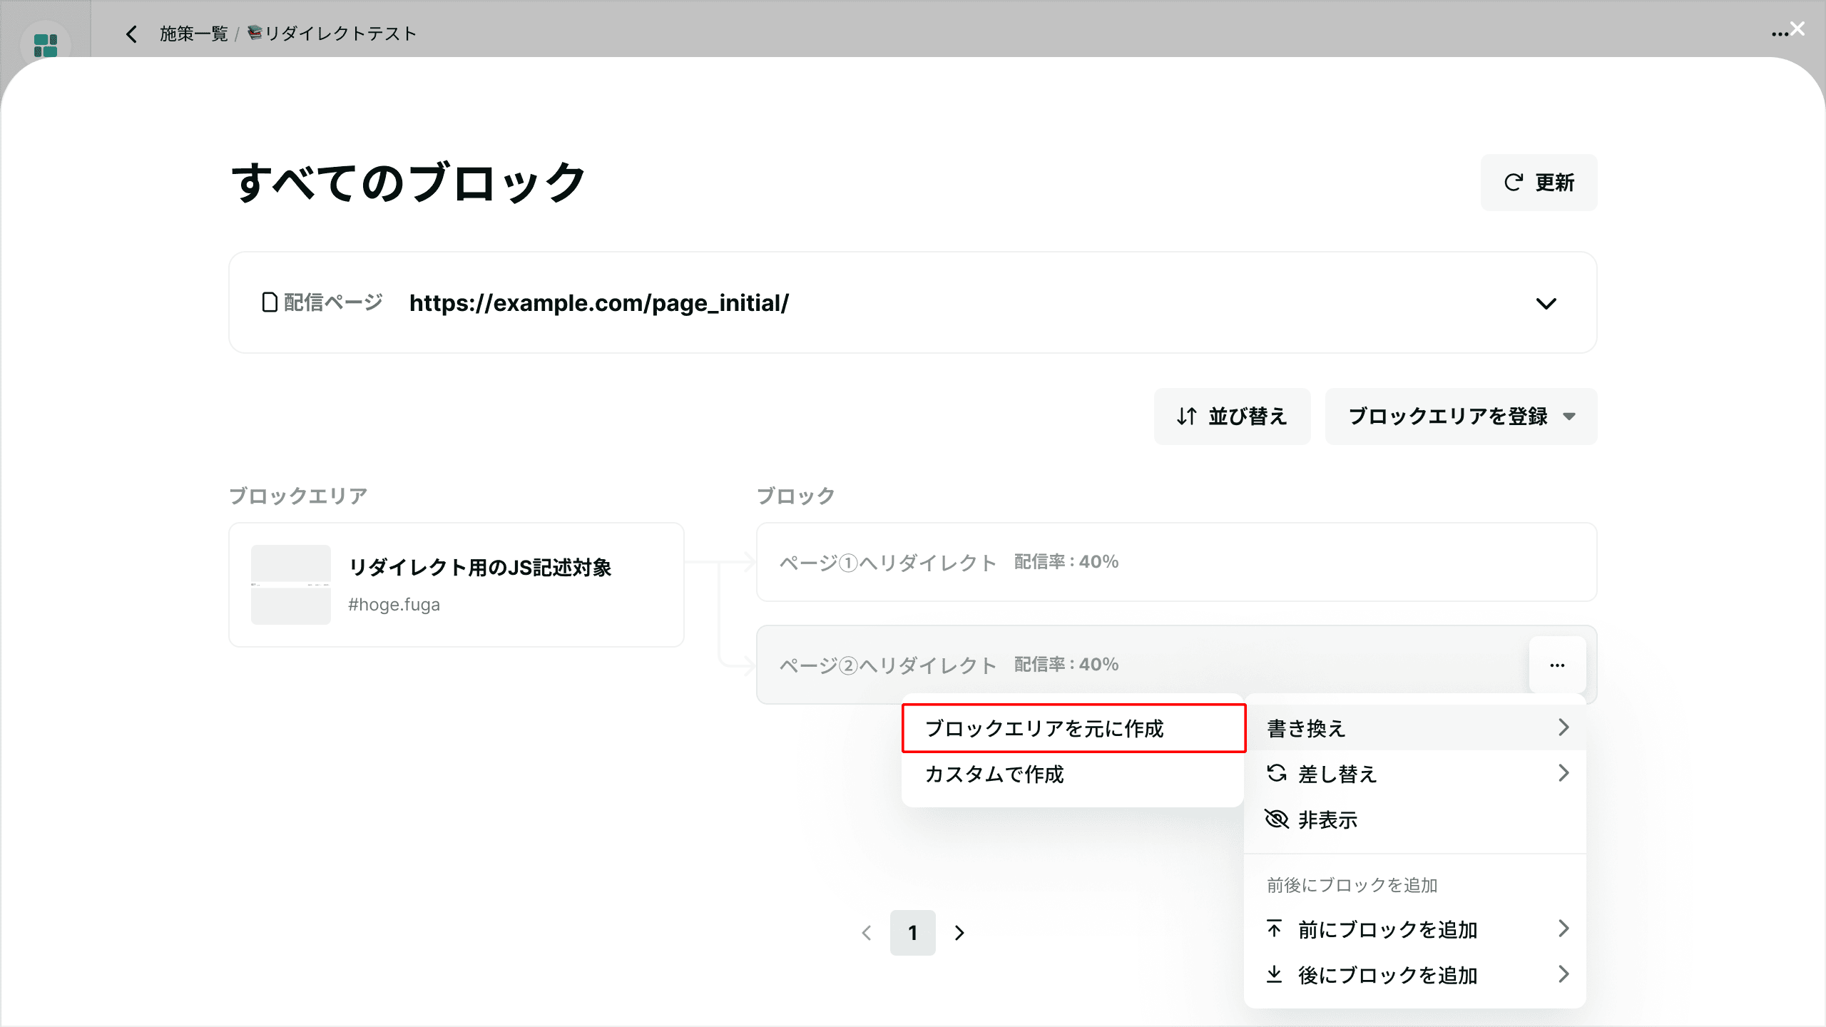Open ブロックエリアを登録 dropdown
Screen dimensions: 1826x1027
[1460, 417]
